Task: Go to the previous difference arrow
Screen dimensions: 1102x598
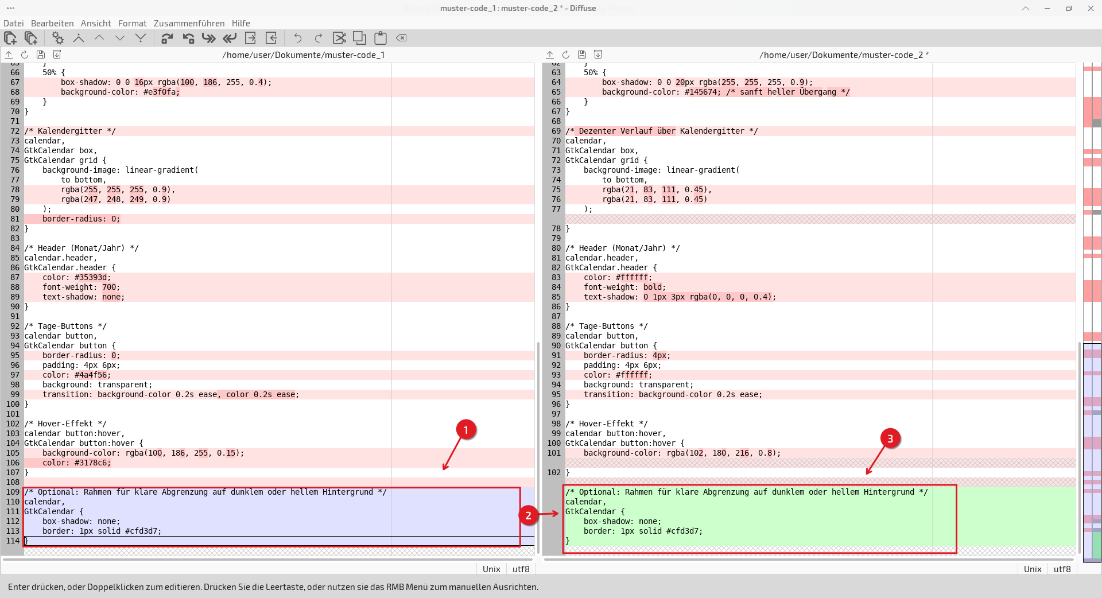Action: point(99,38)
